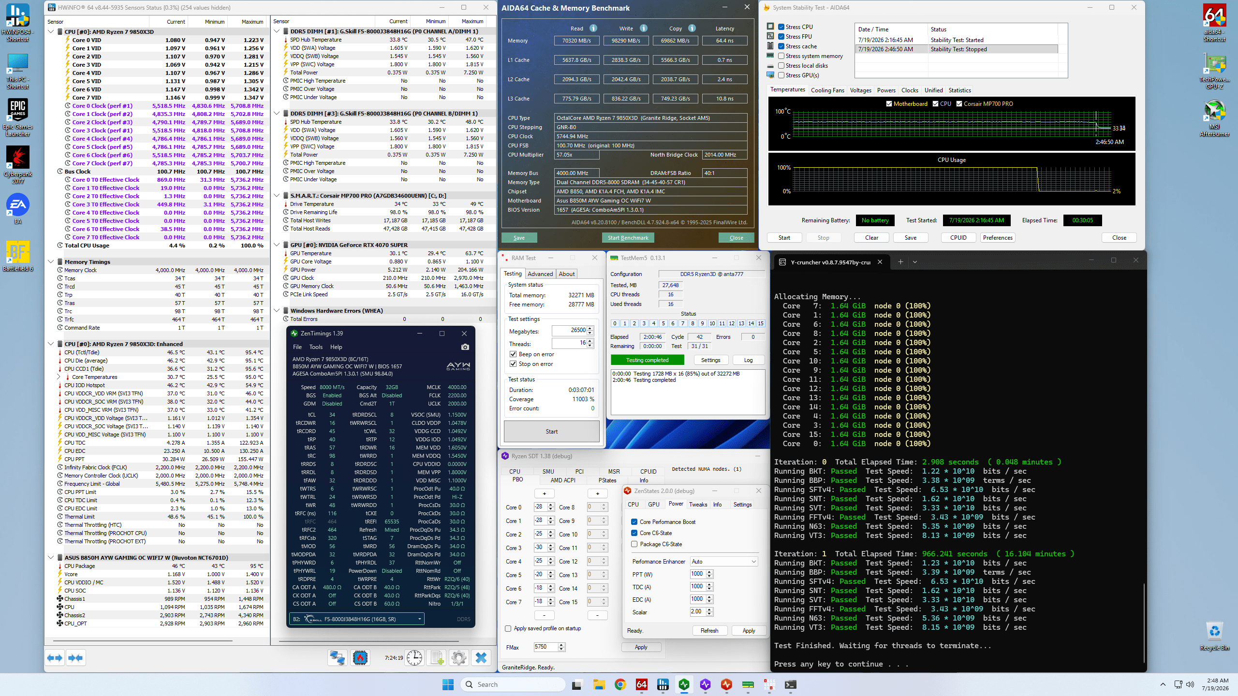Open File Explorer from the taskbar
Screen dimensions: 1238x696
tap(599, 684)
